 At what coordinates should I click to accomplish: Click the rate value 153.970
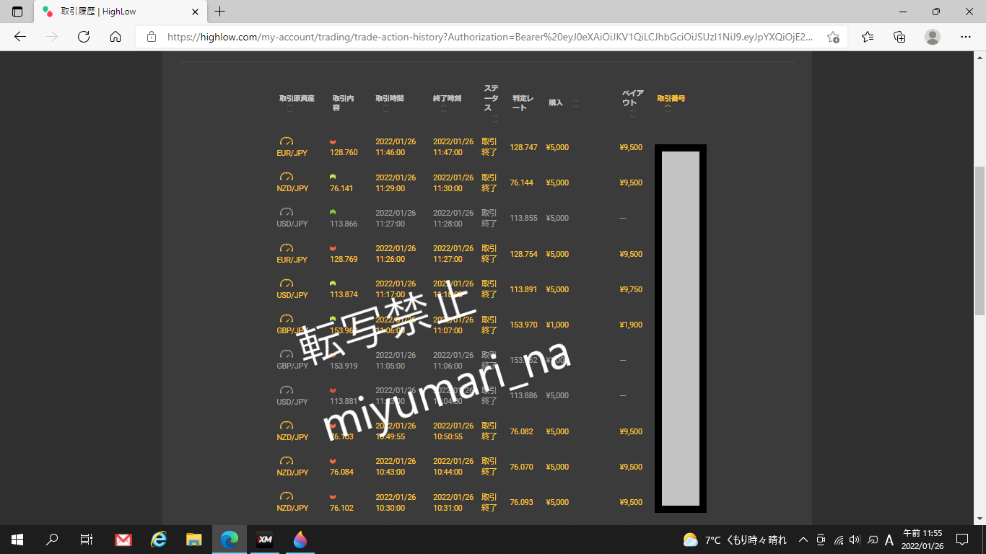(523, 325)
